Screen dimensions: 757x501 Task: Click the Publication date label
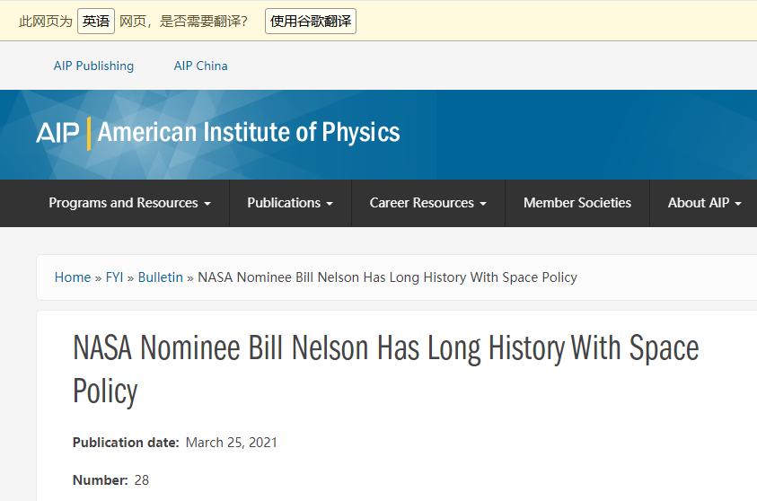[126, 443]
